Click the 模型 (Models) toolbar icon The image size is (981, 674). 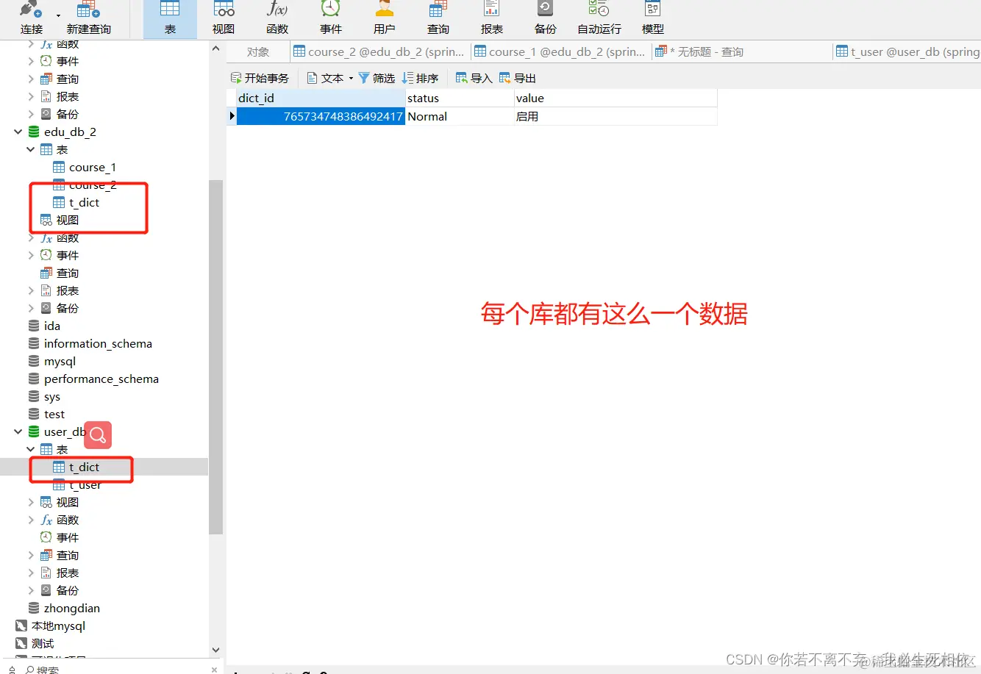click(652, 18)
